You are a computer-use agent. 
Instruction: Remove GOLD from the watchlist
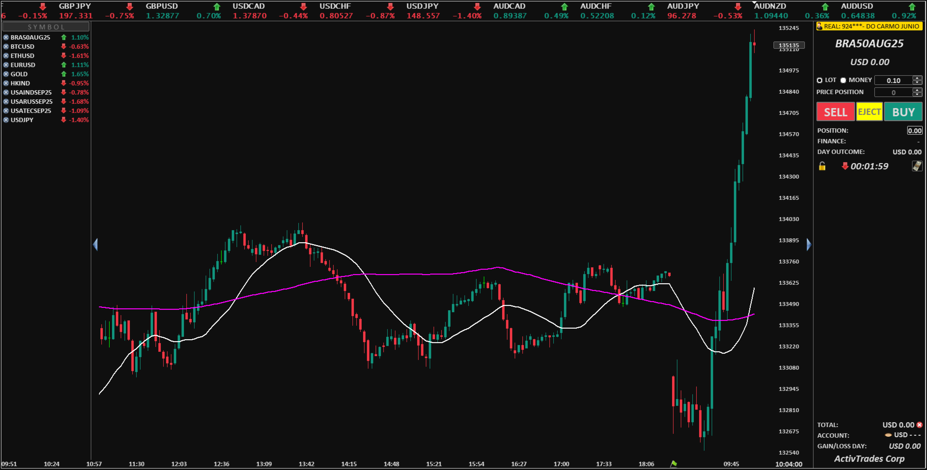click(6, 74)
